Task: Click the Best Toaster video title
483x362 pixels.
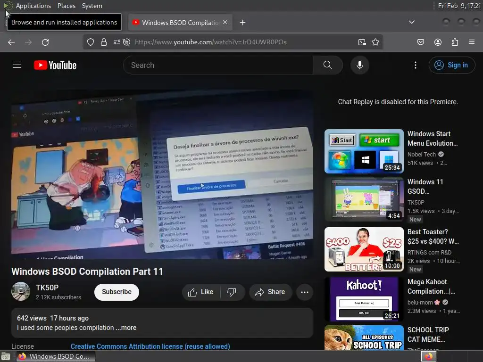Action: pyautogui.click(x=433, y=237)
